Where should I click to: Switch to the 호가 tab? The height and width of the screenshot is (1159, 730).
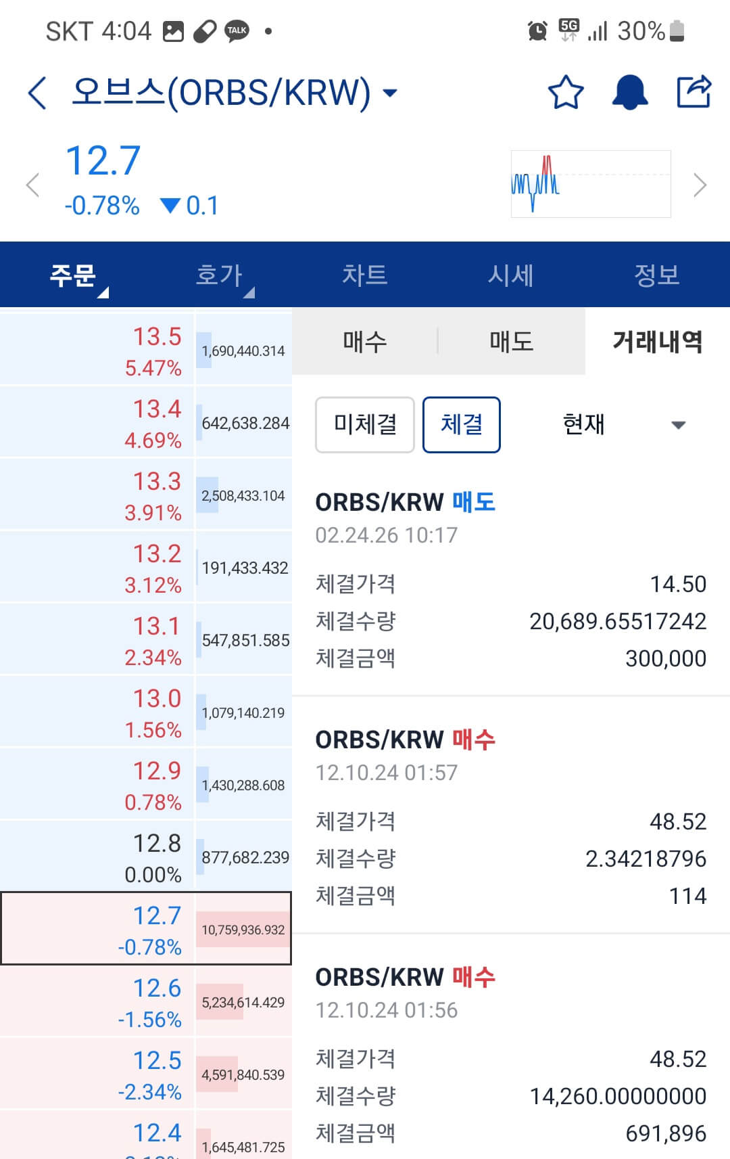(x=219, y=275)
